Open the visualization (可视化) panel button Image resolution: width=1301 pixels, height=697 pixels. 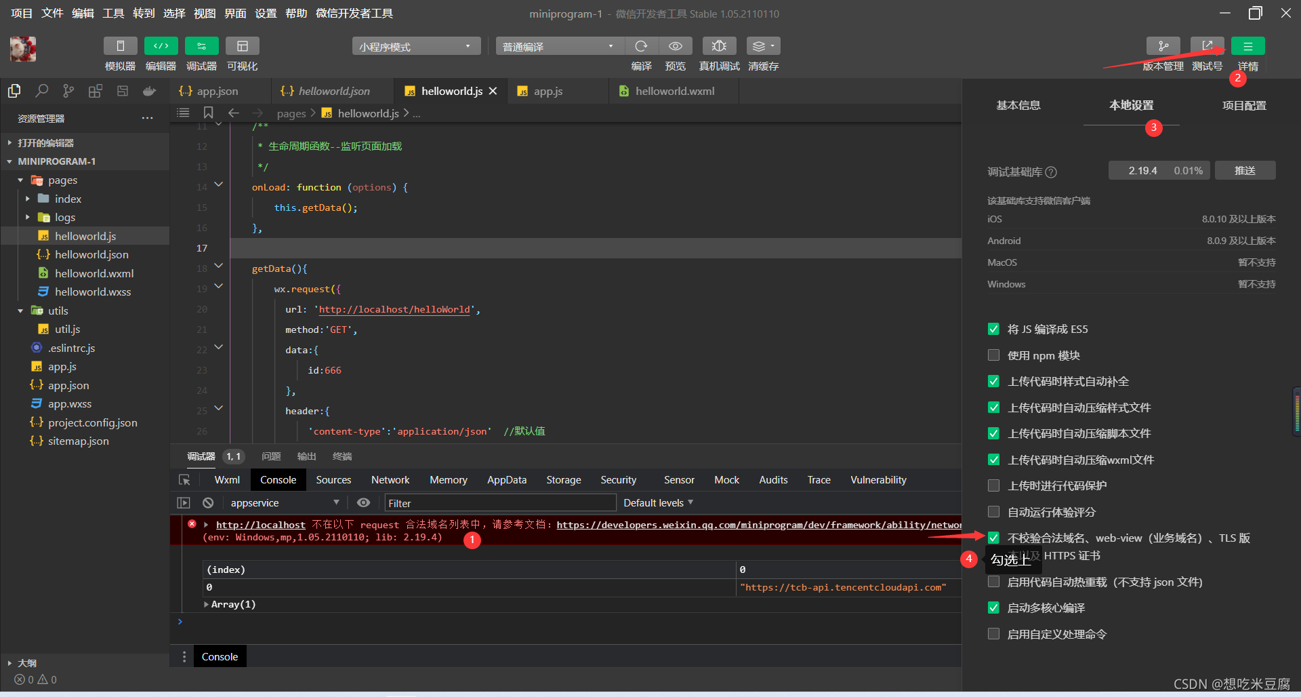[242, 46]
